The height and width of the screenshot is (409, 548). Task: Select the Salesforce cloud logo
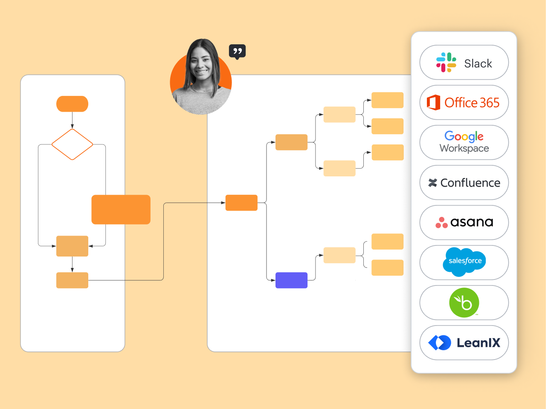464,262
